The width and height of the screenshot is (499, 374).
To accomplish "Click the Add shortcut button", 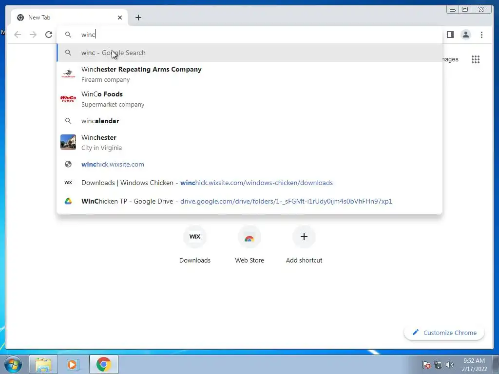I will [304, 245].
